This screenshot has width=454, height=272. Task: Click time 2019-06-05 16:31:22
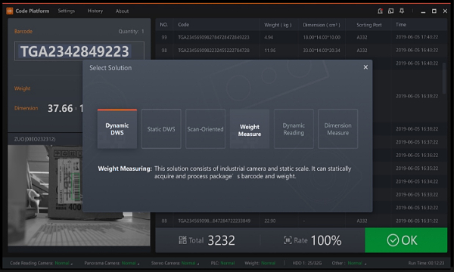point(417,221)
